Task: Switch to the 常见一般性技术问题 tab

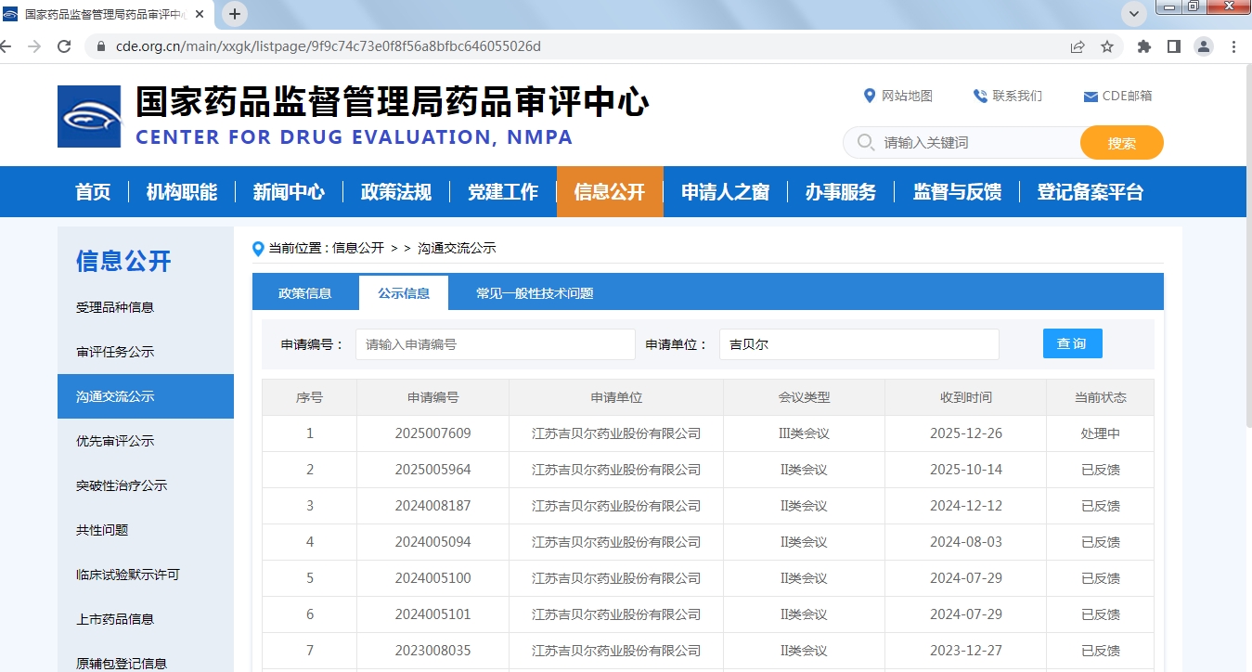Action: tap(535, 293)
